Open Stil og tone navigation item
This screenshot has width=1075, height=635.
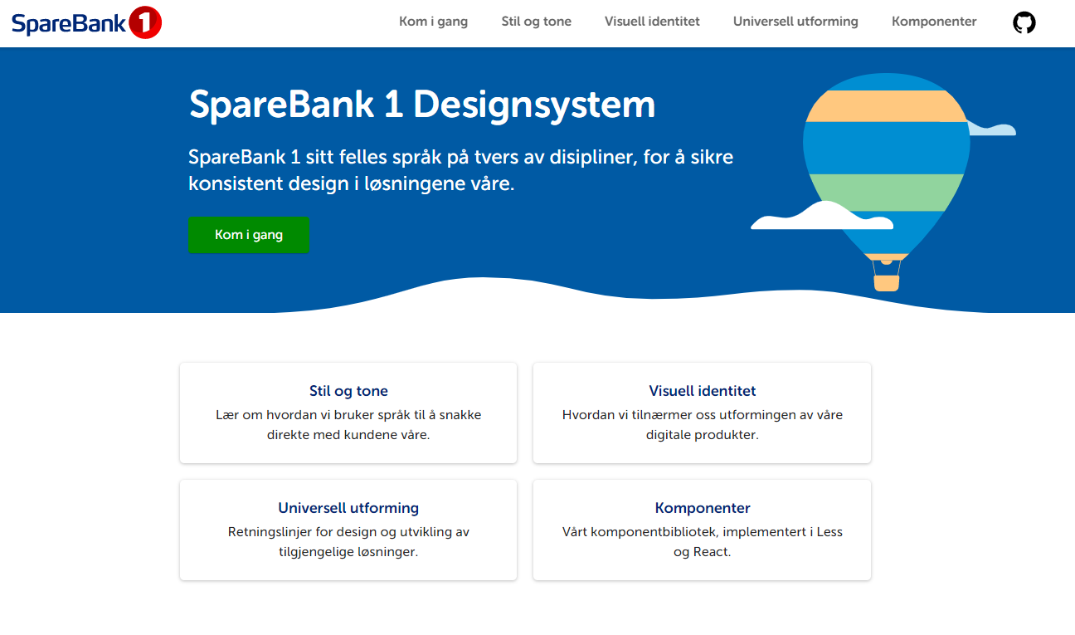pos(536,22)
